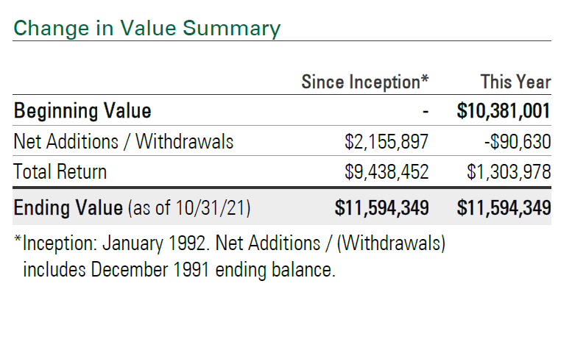This screenshot has height=342, width=586.
Task: Click the asterisk starting the footnote
Action: (x=18, y=239)
